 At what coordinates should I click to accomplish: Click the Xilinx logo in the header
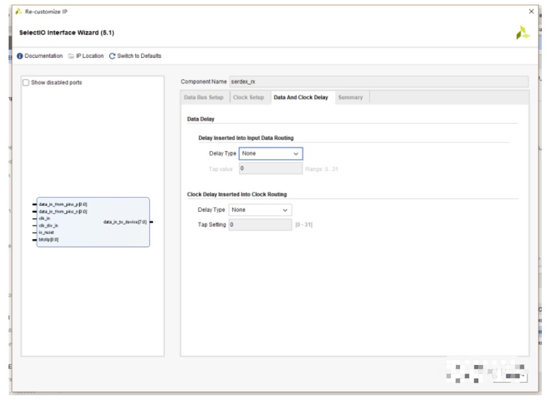tap(522, 34)
